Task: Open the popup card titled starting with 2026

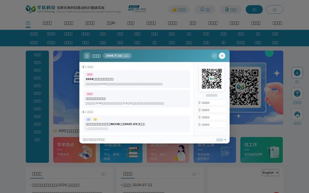Action: tap(136, 79)
